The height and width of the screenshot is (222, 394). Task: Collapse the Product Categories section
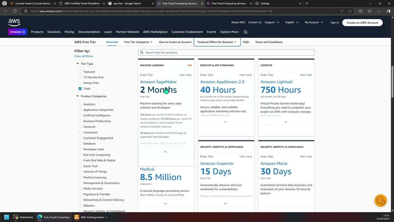(x=78, y=96)
